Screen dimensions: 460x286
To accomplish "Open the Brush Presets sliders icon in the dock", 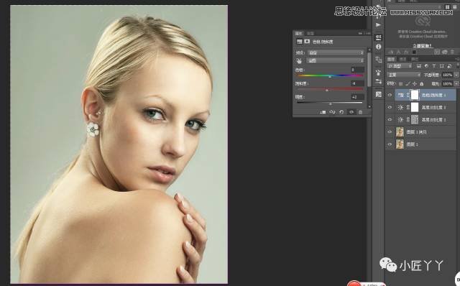I will [379, 81].
